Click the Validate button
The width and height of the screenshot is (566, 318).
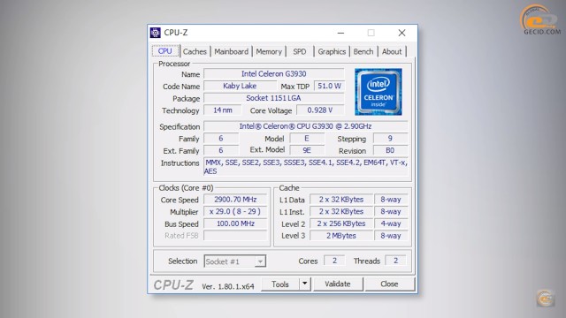(338, 284)
